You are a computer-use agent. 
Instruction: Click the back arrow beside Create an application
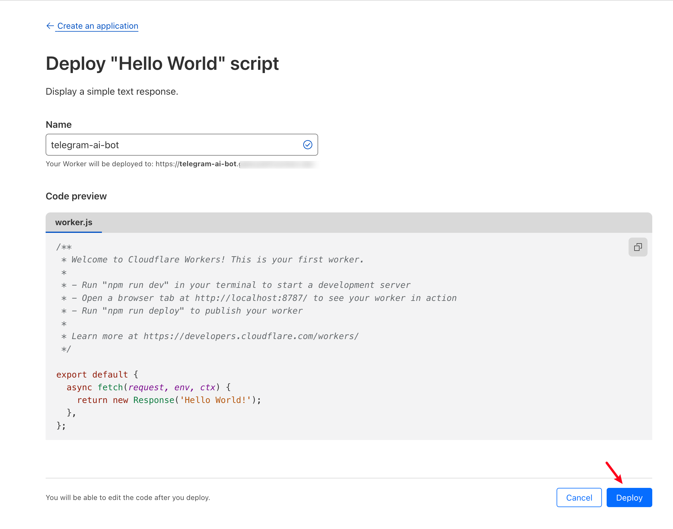tap(50, 26)
